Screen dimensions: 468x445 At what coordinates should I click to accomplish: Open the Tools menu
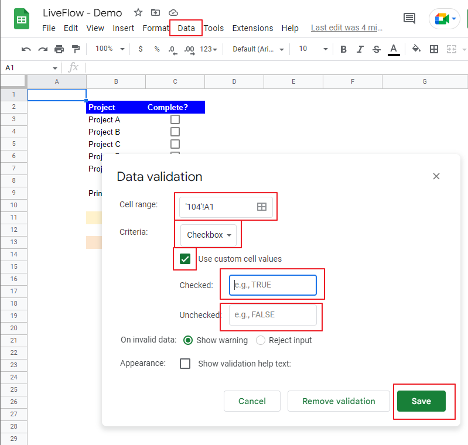click(214, 28)
